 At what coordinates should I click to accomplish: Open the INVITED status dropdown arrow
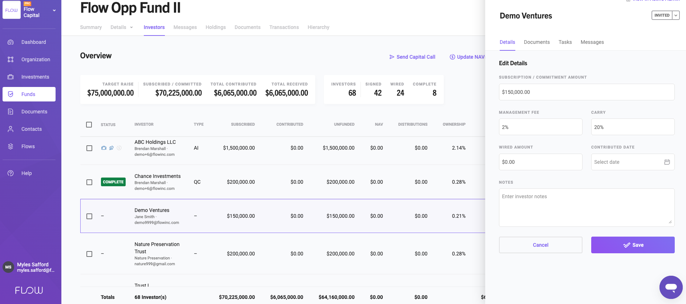[x=676, y=15]
